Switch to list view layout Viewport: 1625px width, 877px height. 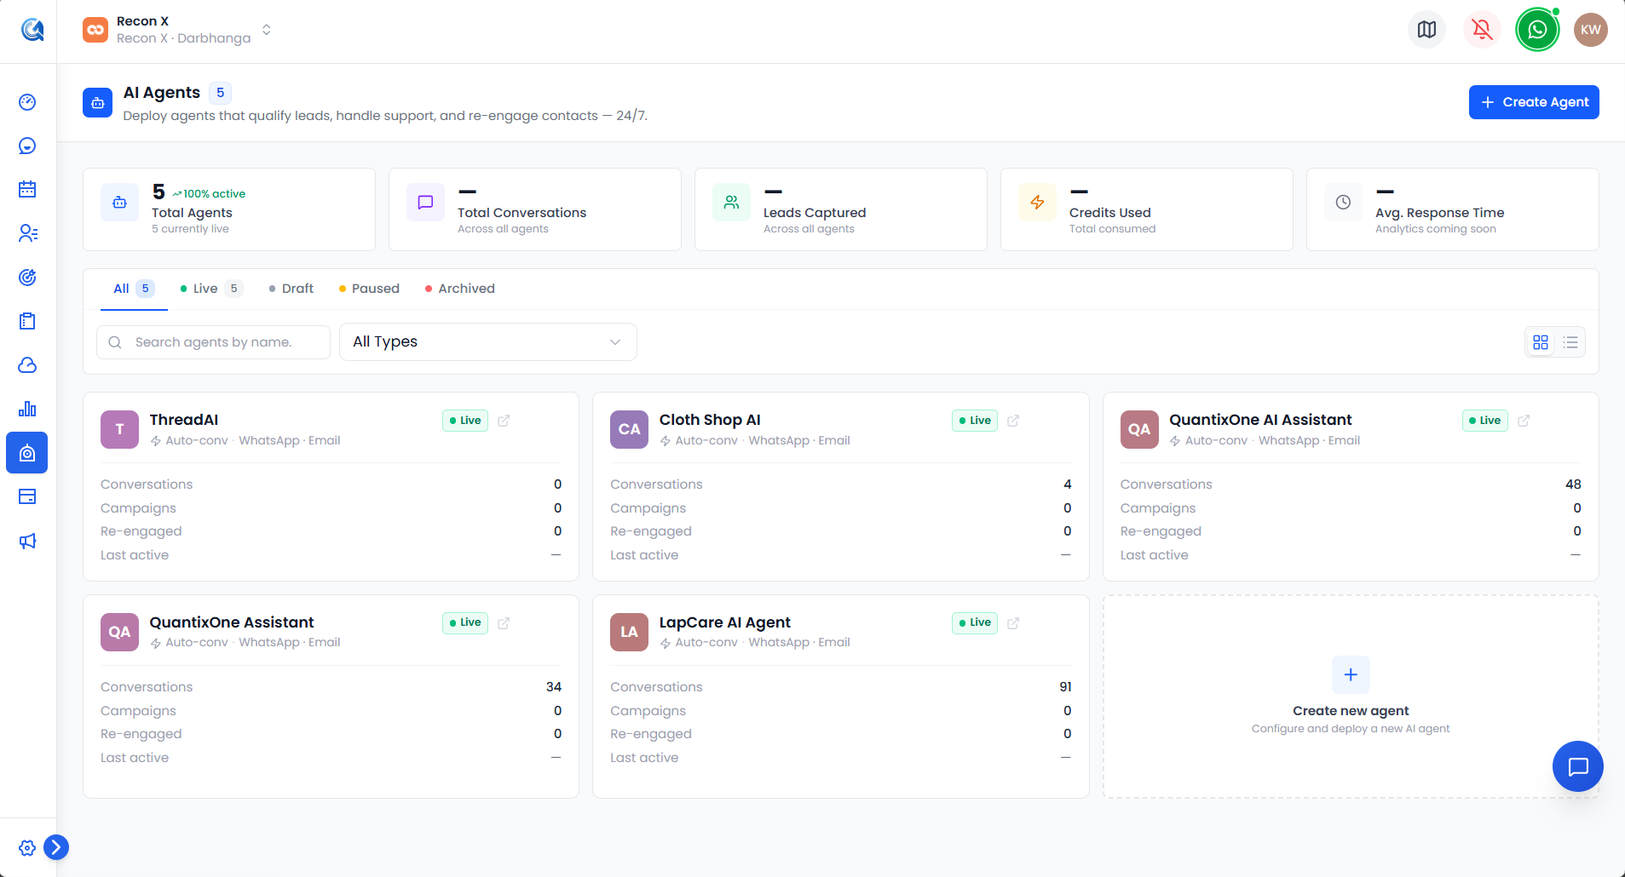(1570, 342)
